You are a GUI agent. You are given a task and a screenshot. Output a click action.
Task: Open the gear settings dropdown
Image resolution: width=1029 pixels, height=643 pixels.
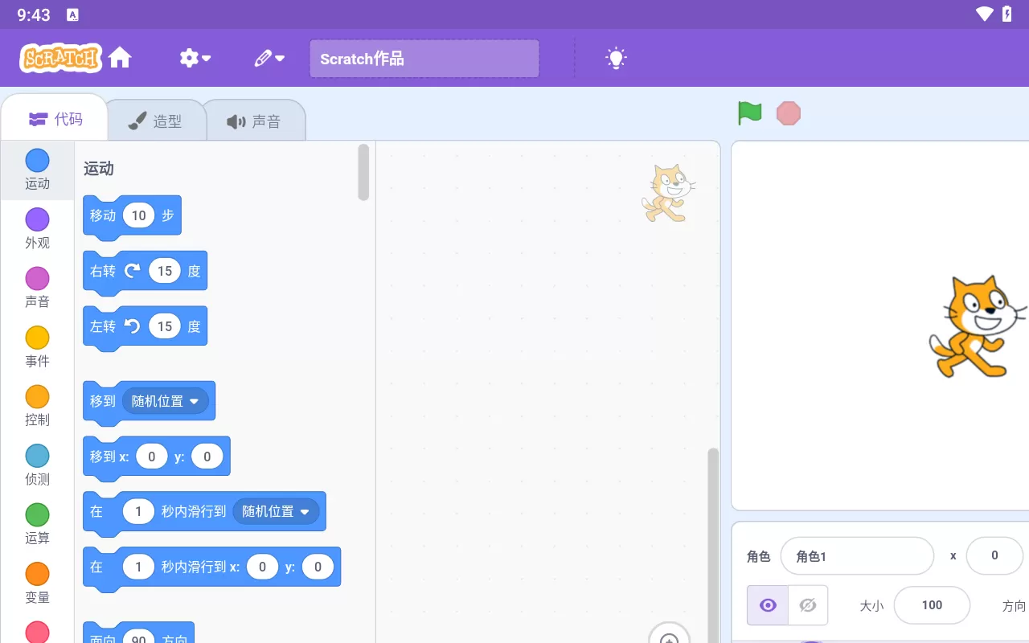195,58
